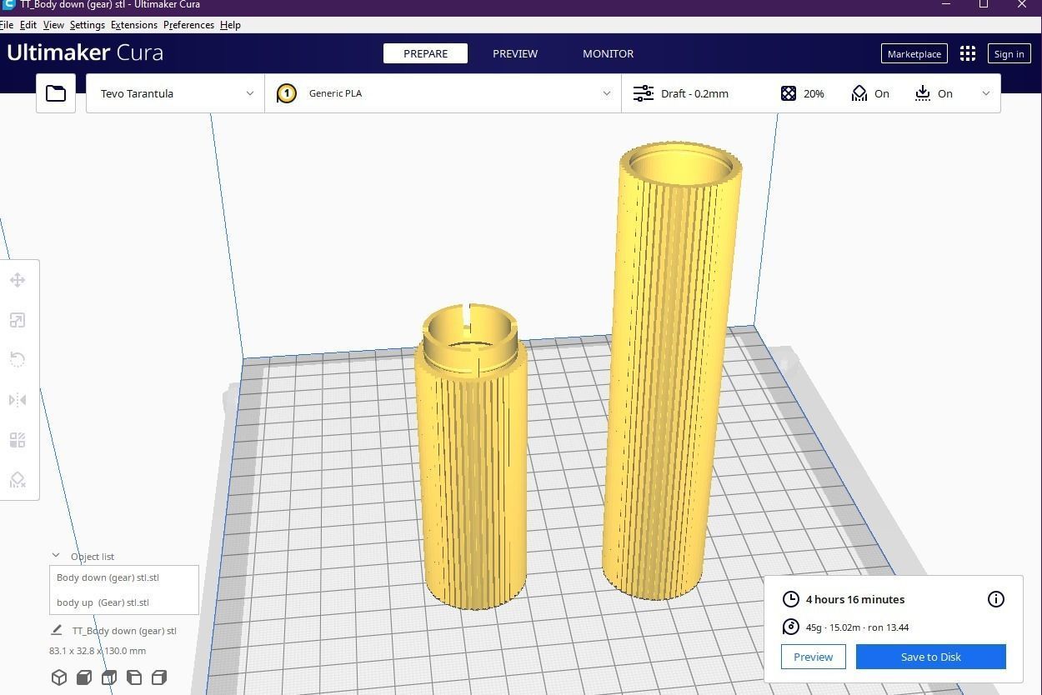This screenshot has width=1042, height=695.
Task: Select the Scale tool
Action: coord(18,320)
